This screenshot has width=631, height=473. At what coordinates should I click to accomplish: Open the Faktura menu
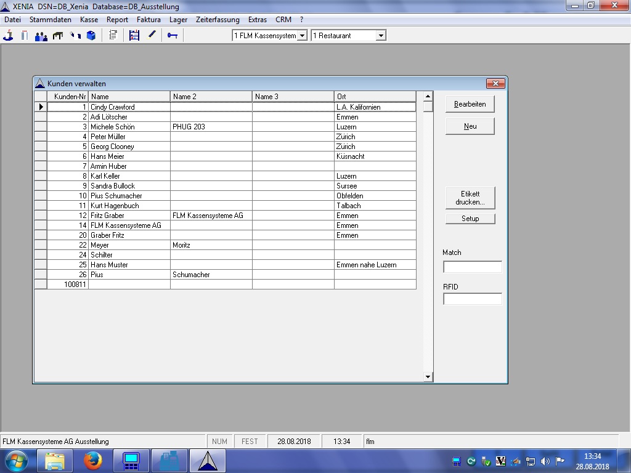pos(149,20)
